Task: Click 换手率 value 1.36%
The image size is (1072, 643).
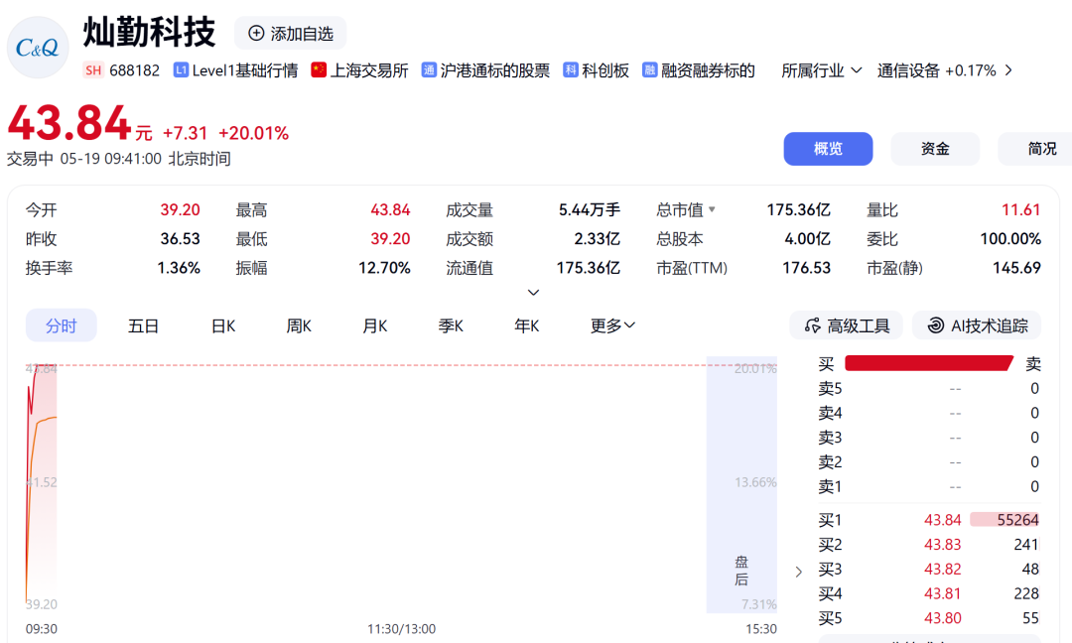Action: tap(179, 268)
